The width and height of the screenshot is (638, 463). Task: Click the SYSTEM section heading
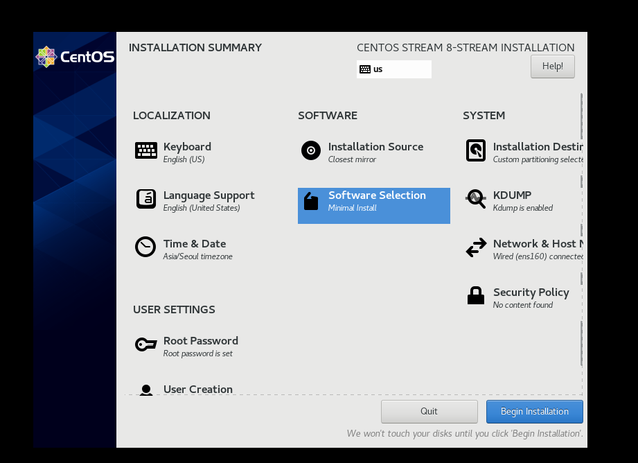484,116
